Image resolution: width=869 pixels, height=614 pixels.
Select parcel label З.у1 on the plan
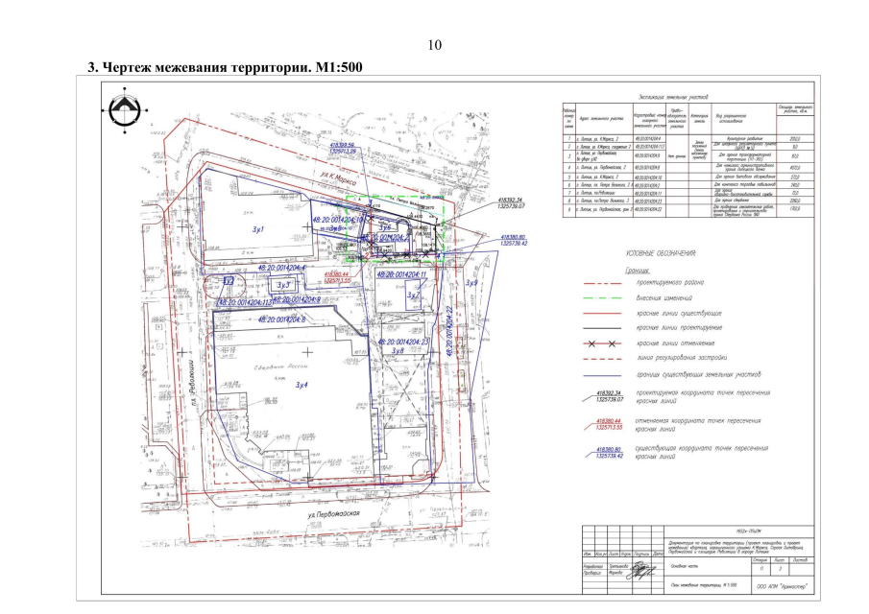click(258, 231)
